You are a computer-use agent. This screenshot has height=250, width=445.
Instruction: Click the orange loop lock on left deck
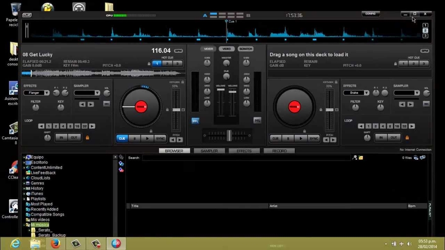[x=88, y=138]
